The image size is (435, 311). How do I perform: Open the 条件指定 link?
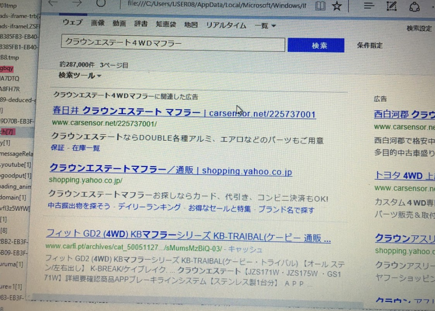click(x=370, y=45)
